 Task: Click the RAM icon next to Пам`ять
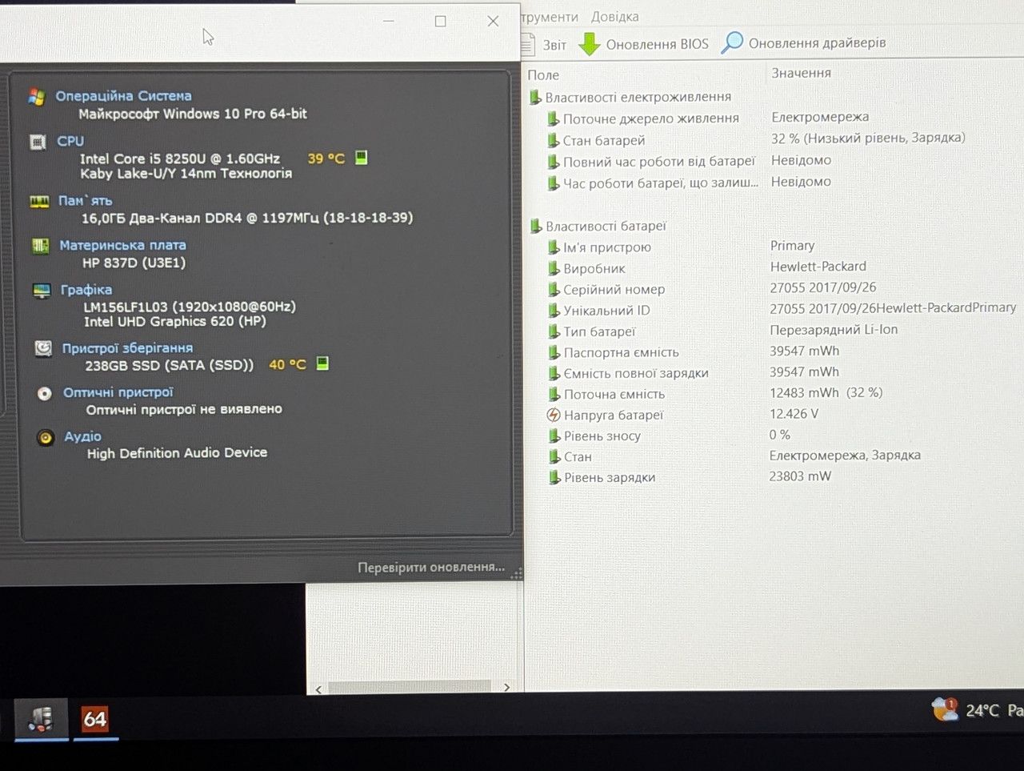(39, 201)
